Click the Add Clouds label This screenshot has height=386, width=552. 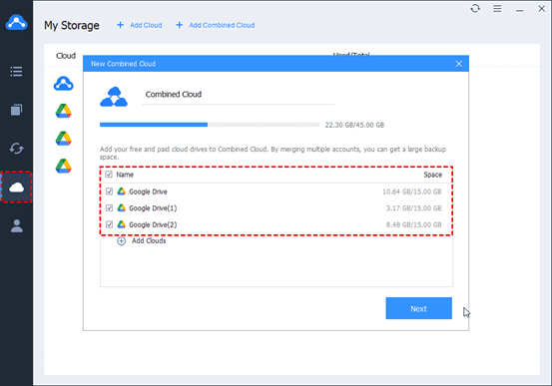pos(149,240)
